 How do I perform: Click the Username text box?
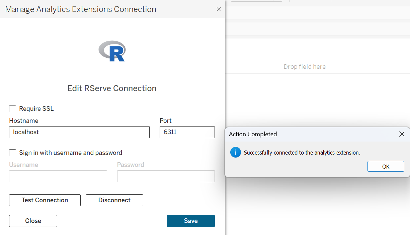[58, 176]
